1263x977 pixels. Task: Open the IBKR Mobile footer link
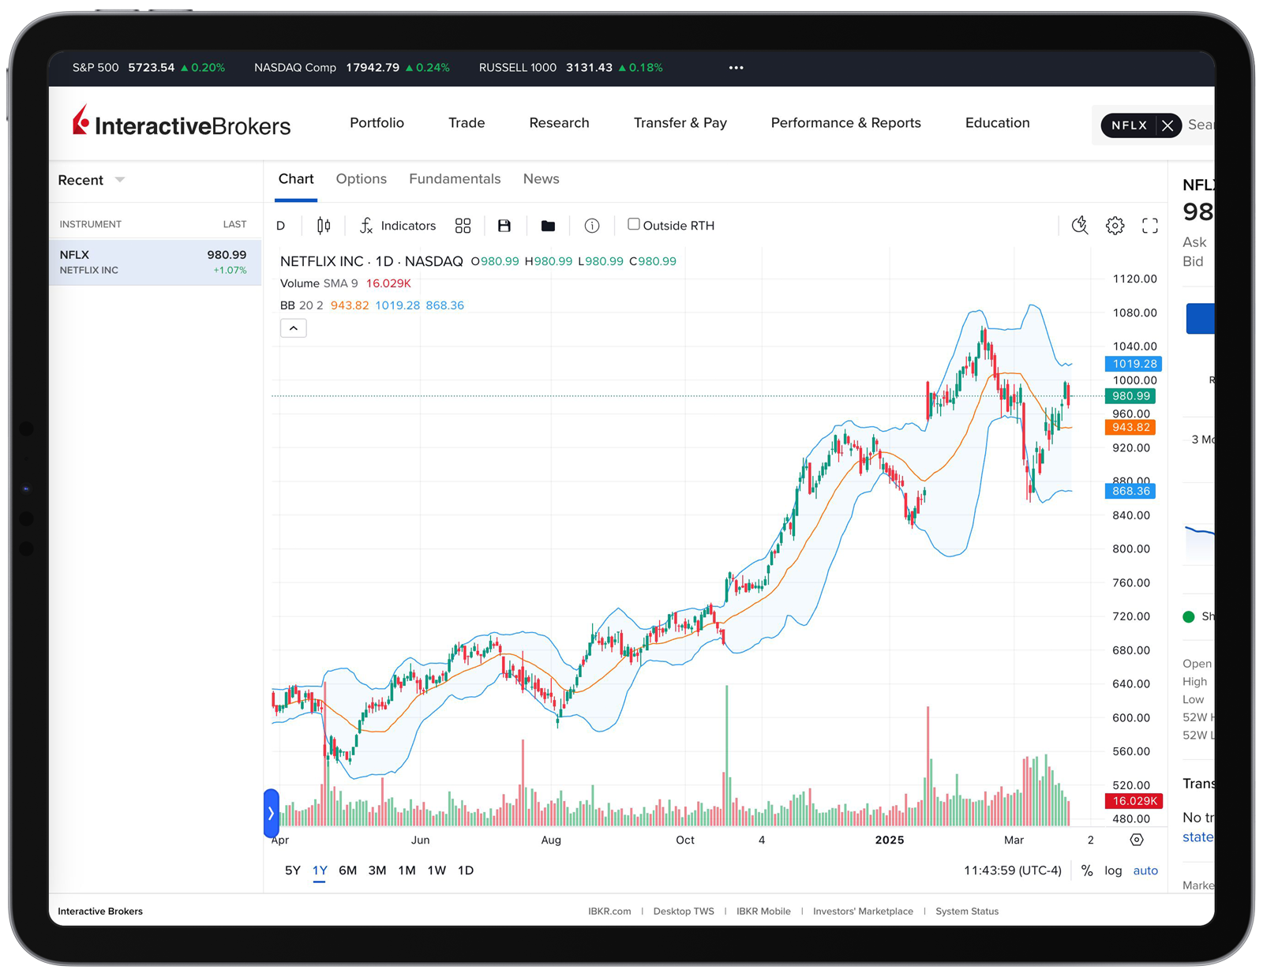763,911
